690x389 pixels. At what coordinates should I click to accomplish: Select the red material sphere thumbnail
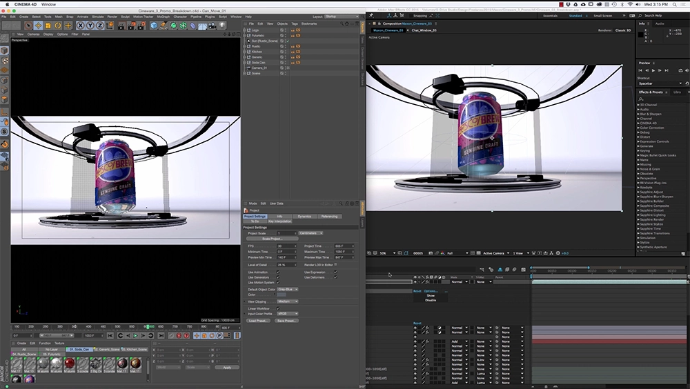tap(70, 363)
